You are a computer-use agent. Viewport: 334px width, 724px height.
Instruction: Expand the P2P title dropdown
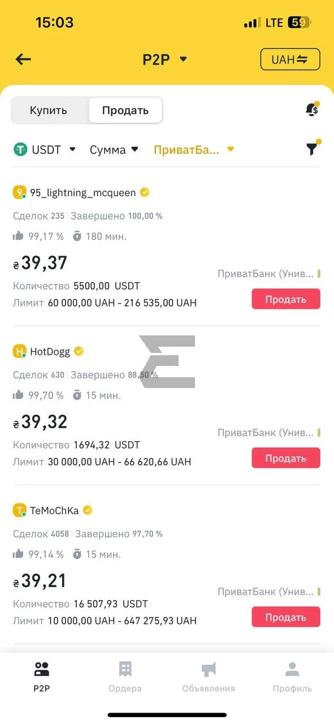[164, 59]
